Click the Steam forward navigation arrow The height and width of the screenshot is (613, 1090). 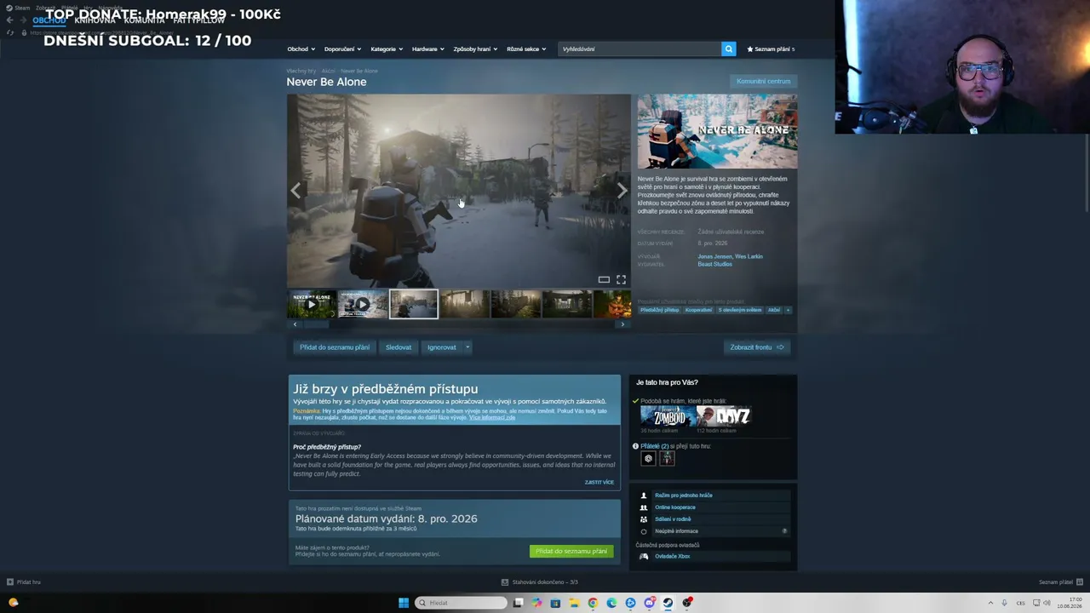pos(22,20)
